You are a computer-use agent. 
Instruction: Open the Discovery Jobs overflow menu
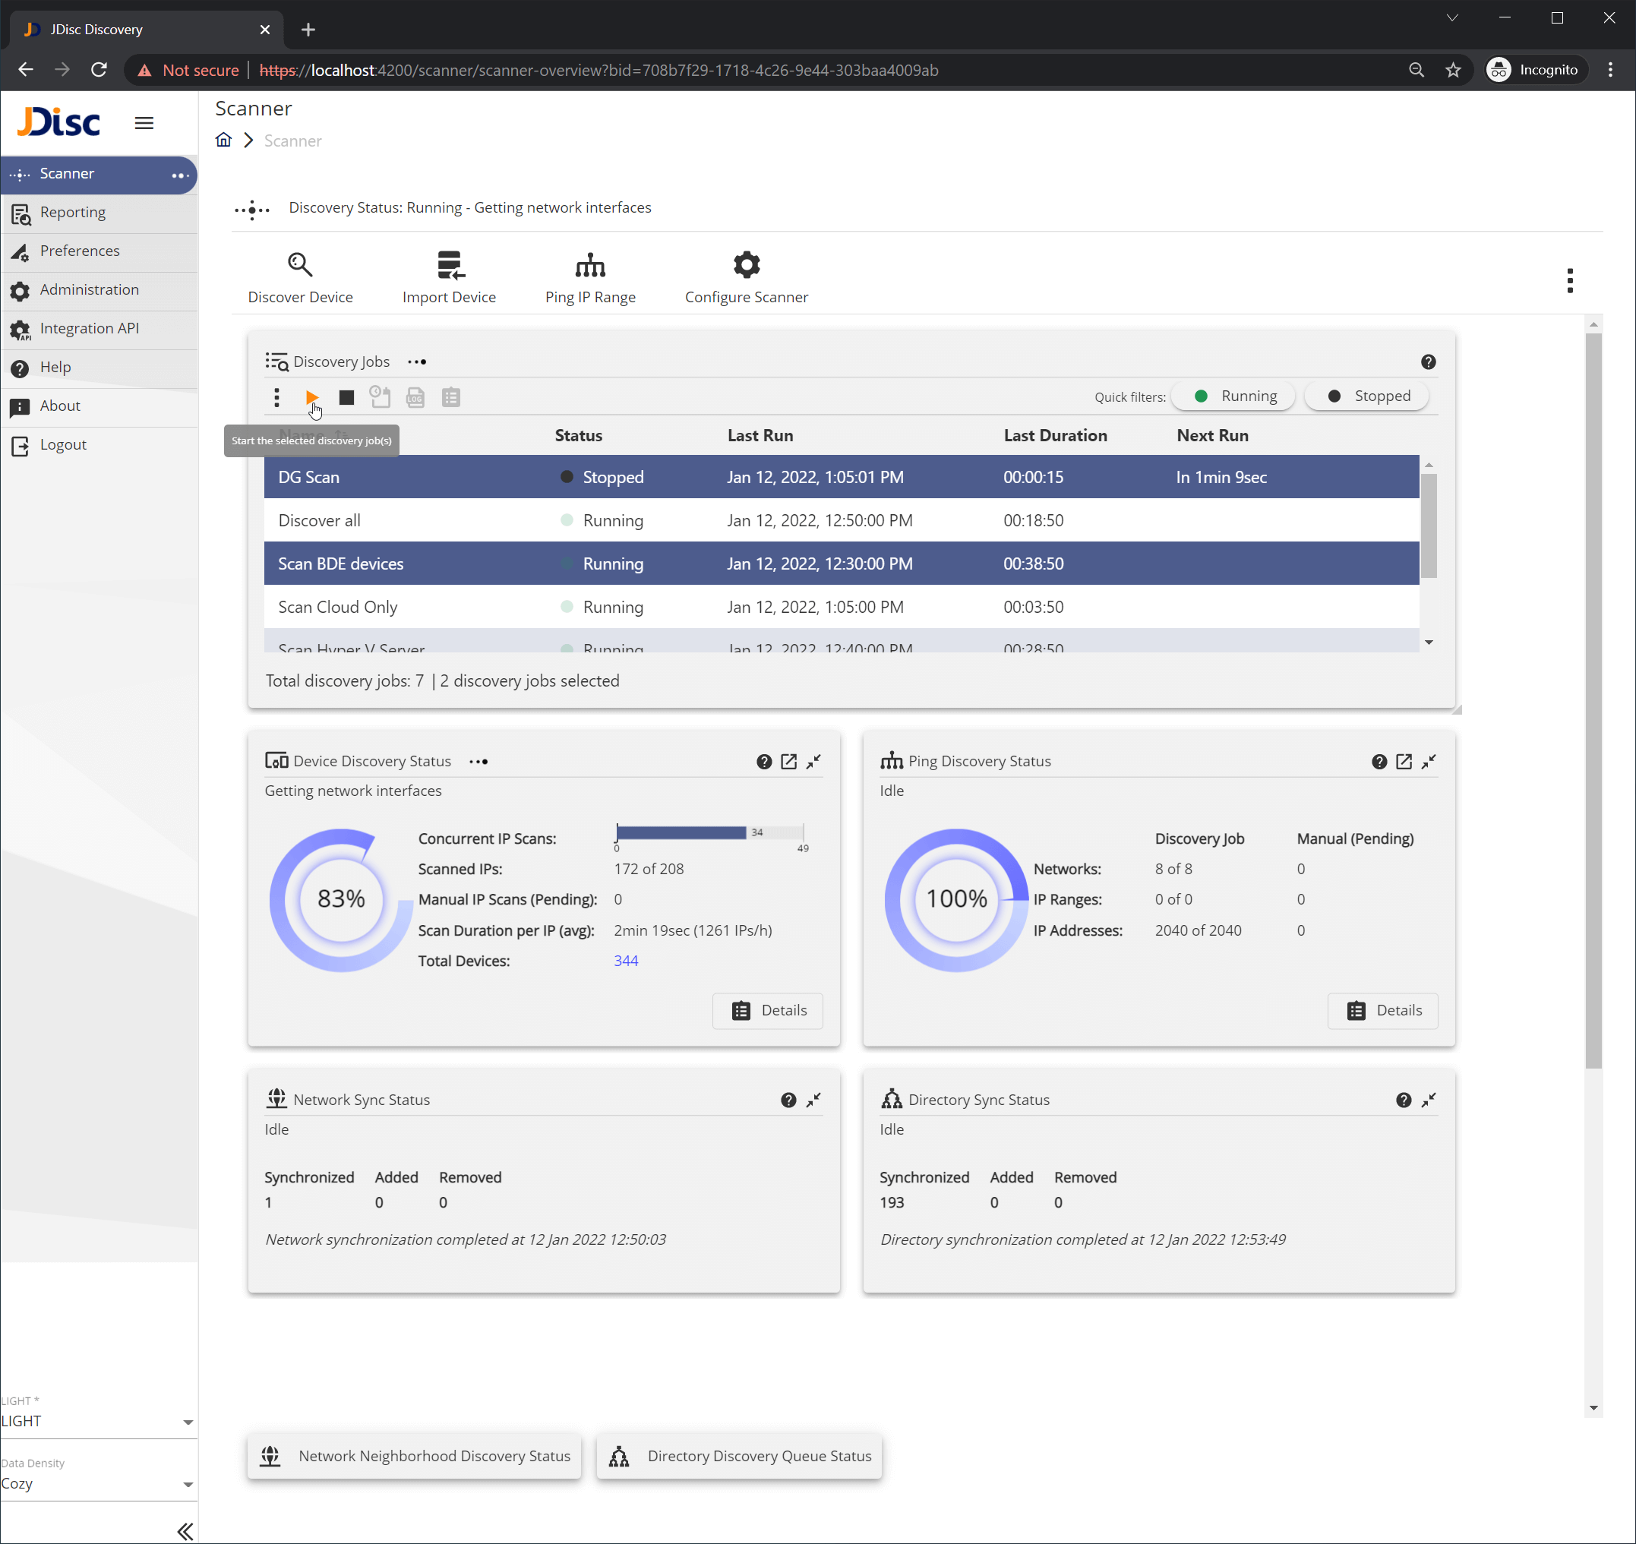click(417, 362)
